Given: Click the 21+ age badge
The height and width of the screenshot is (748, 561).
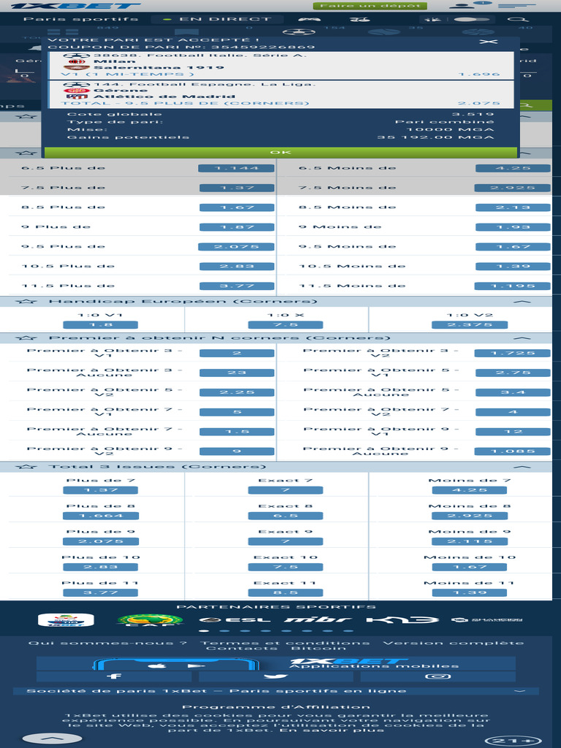Looking at the screenshot, I should [x=514, y=741].
